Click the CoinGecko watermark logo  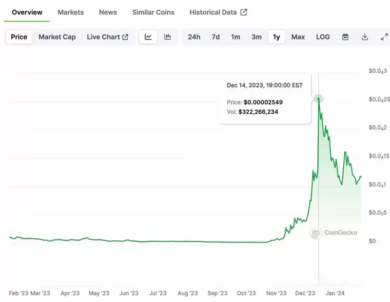pyautogui.click(x=315, y=233)
